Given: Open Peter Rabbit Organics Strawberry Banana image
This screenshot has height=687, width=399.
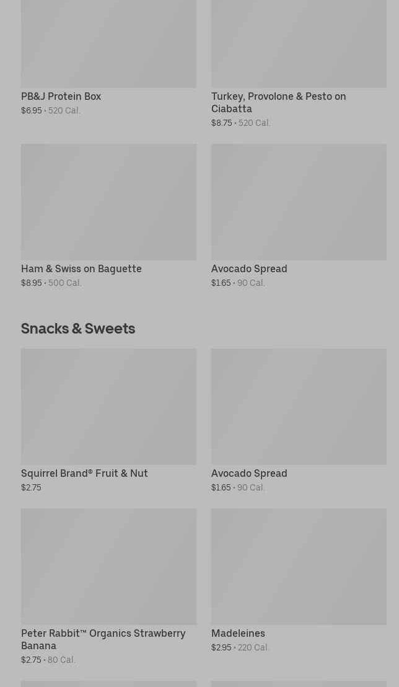Looking at the screenshot, I should pyautogui.click(x=108, y=567).
